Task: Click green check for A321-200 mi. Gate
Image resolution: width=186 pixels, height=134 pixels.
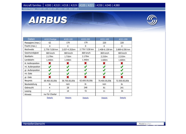Action: pos(122,74)
